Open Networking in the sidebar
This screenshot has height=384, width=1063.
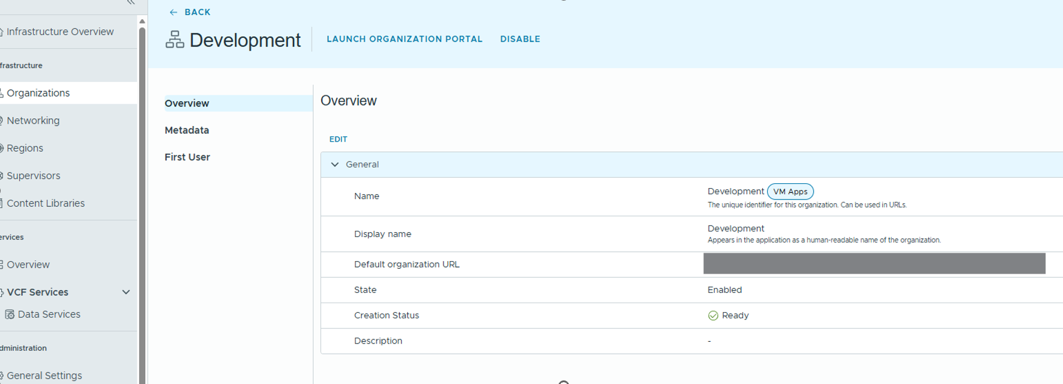click(x=33, y=121)
